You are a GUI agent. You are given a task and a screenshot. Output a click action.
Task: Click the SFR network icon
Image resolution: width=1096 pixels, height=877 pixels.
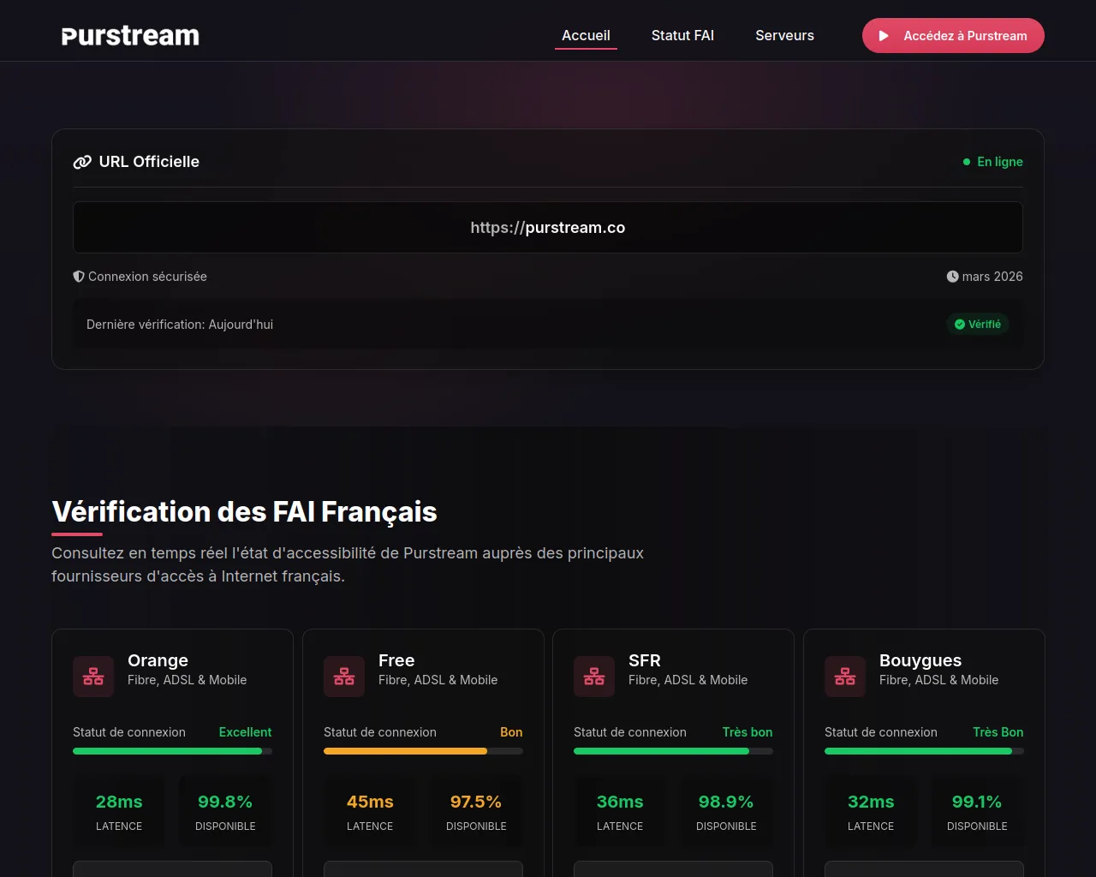click(x=594, y=677)
